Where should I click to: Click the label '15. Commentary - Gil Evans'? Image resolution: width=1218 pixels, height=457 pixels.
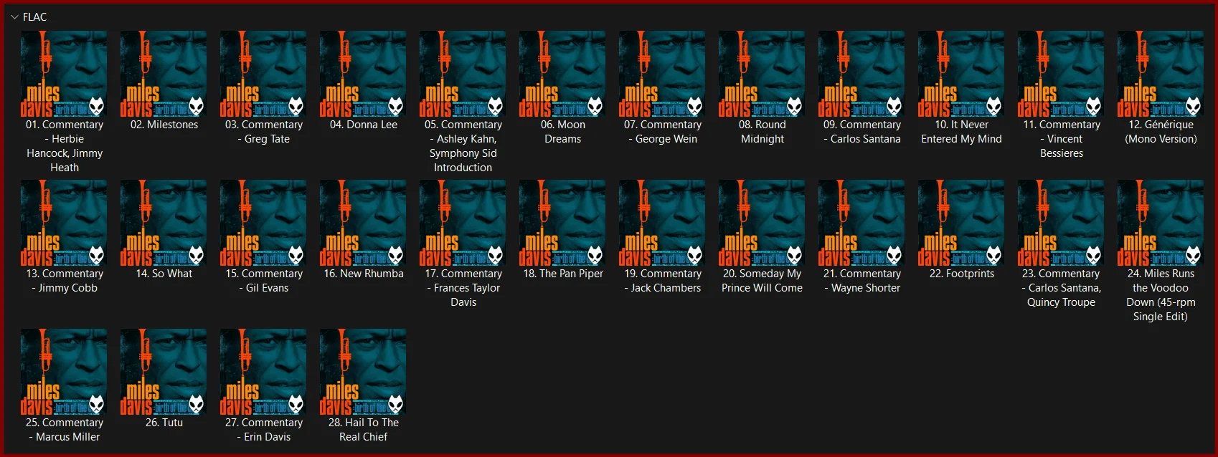coord(264,281)
